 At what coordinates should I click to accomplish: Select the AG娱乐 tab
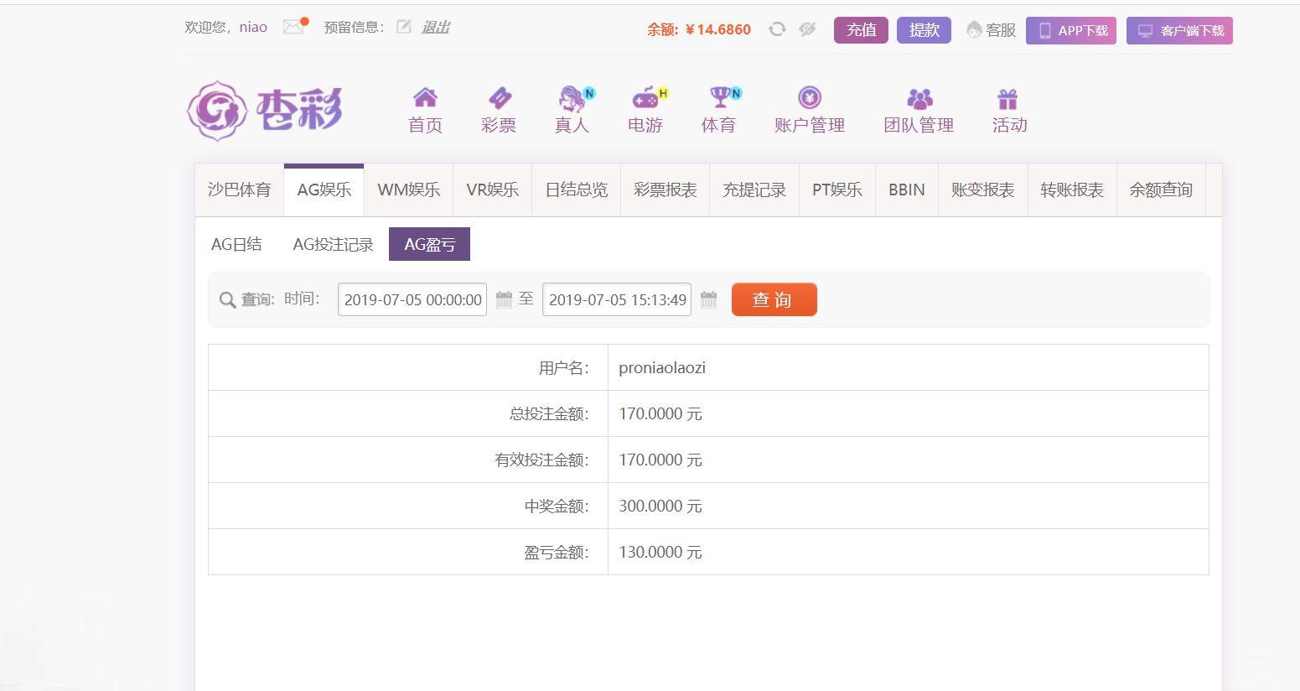[324, 190]
